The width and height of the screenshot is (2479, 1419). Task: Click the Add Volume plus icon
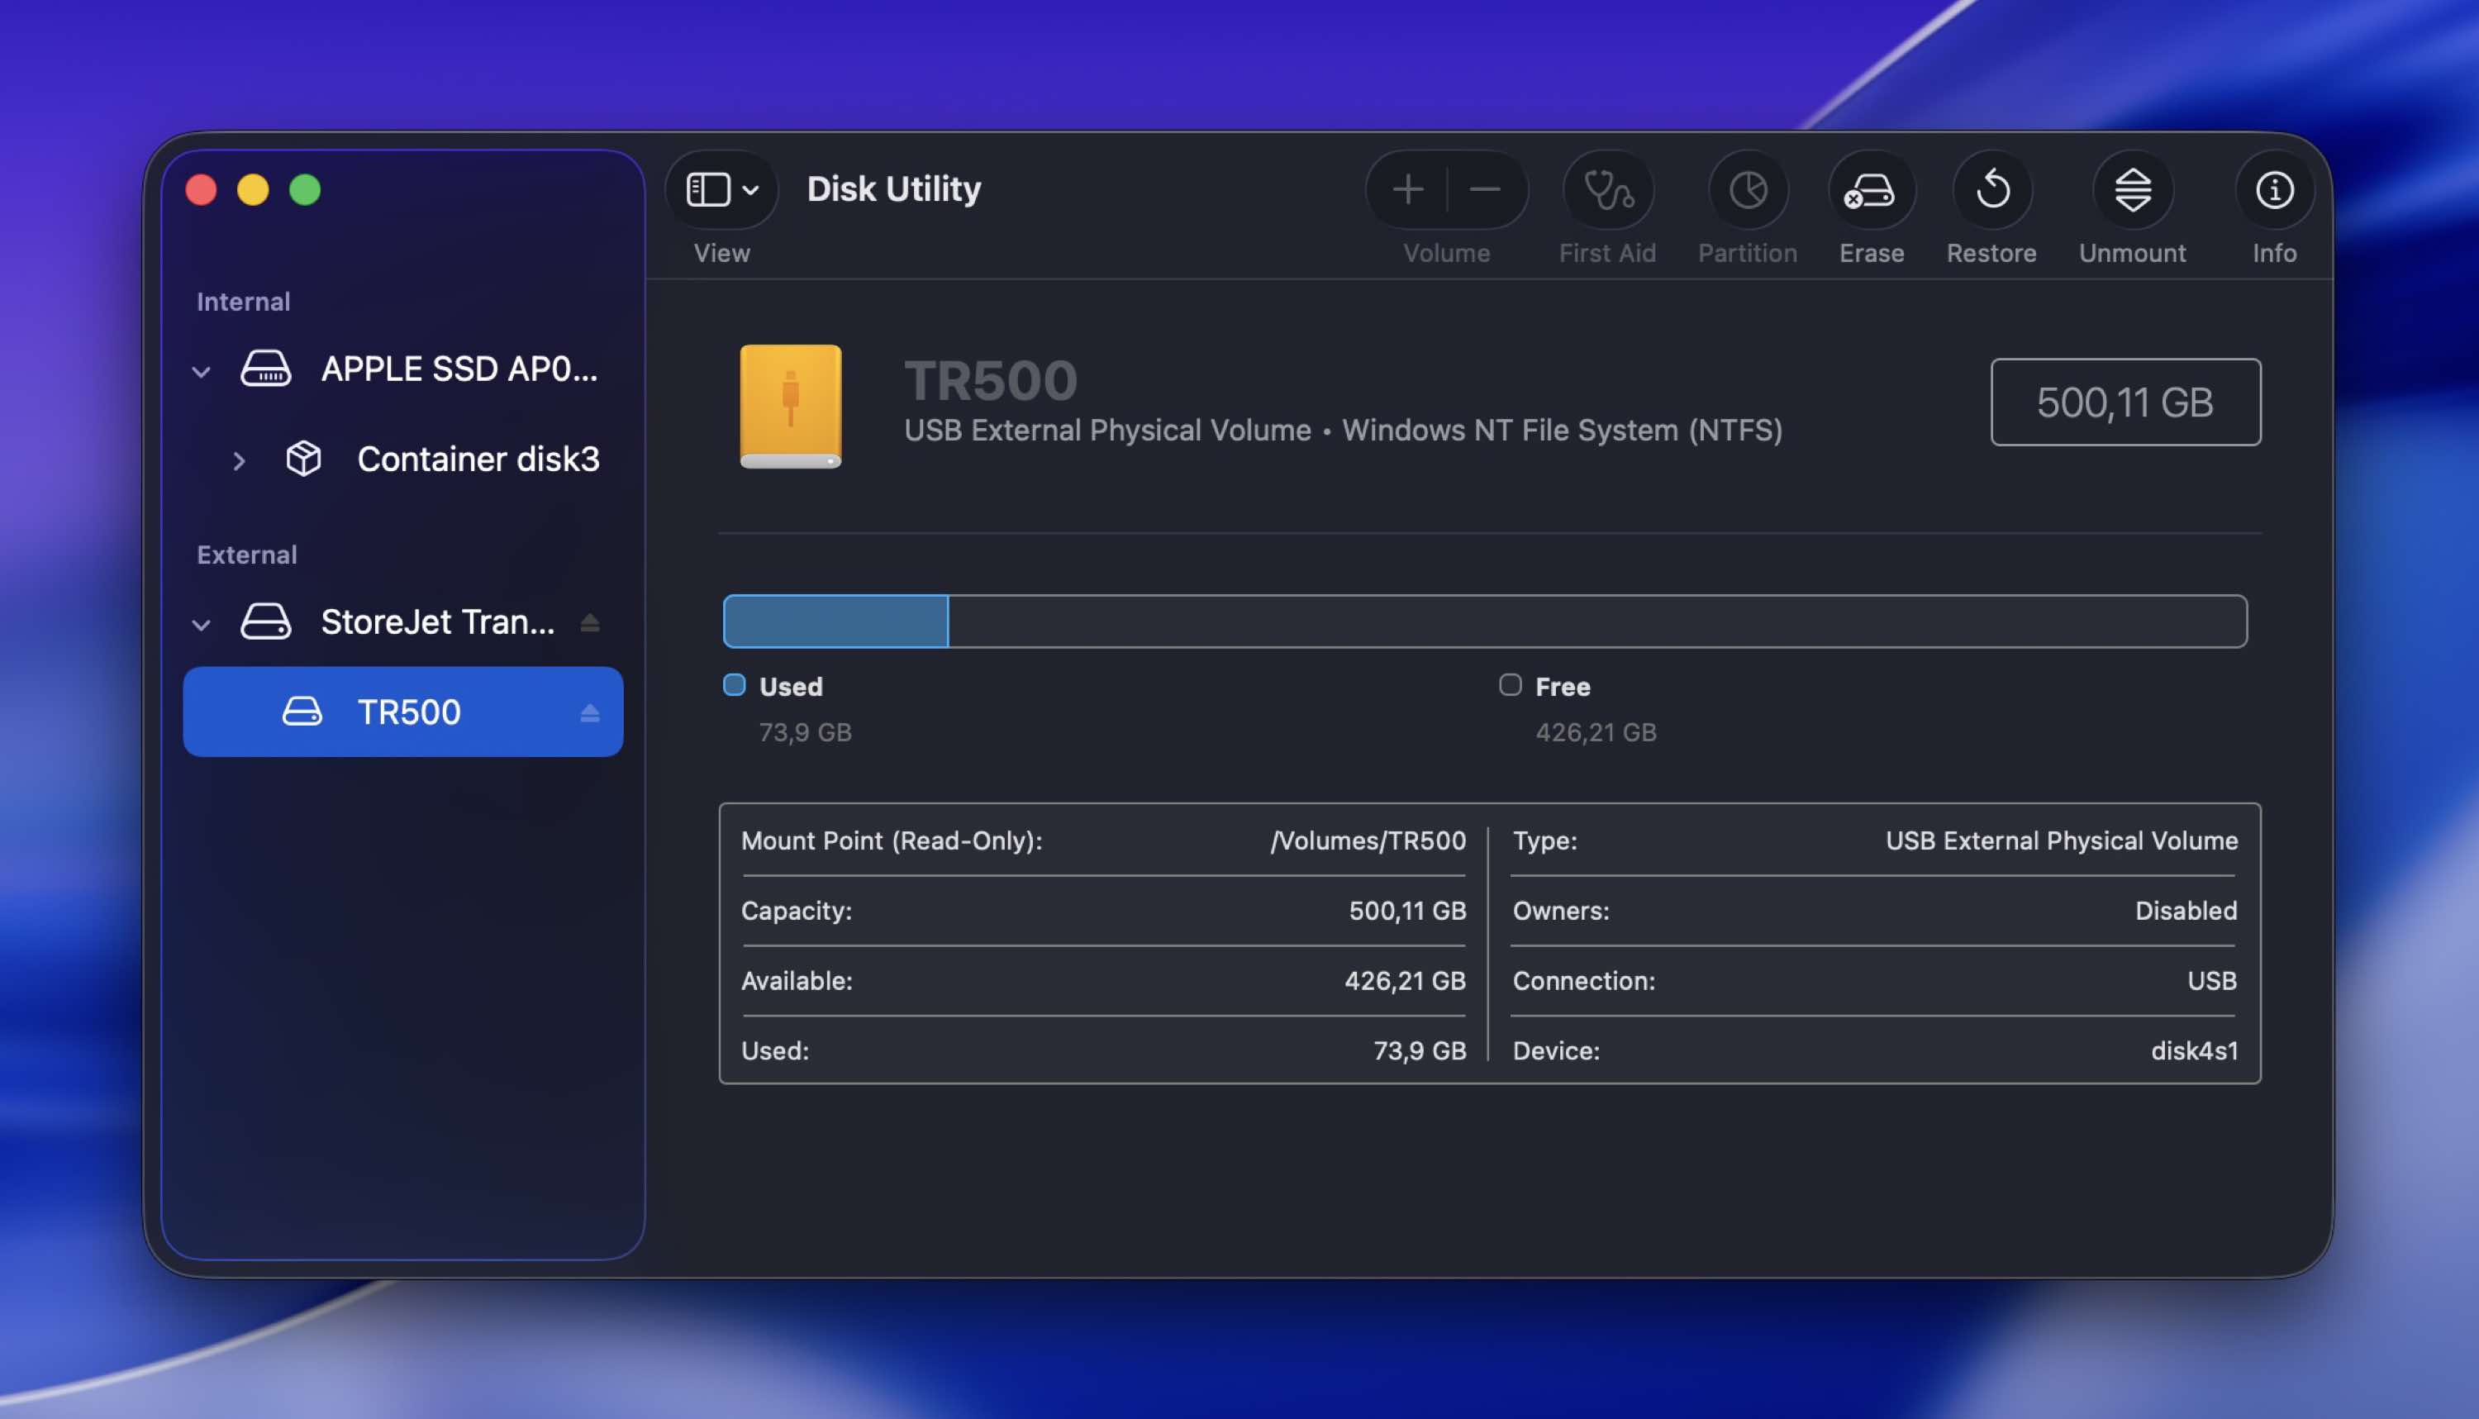tap(1407, 189)
